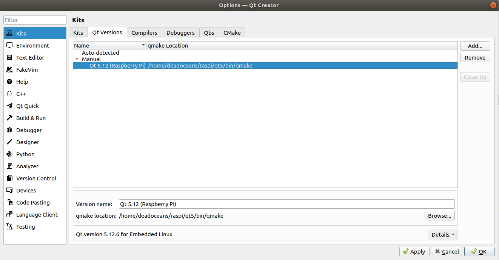Click the qmake path cell in selected row
499x260 pixels.
click(x=200, y=66)
